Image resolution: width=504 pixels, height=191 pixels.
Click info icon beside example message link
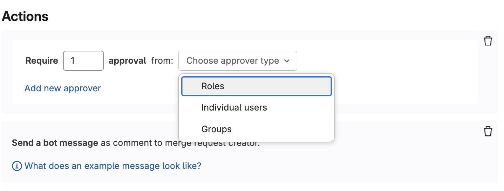tap(16, 166)
